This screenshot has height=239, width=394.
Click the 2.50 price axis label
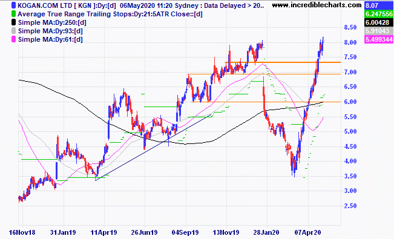350,206
